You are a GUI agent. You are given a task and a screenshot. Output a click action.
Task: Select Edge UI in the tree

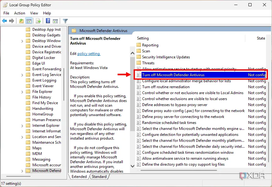(x=38, y=63)
